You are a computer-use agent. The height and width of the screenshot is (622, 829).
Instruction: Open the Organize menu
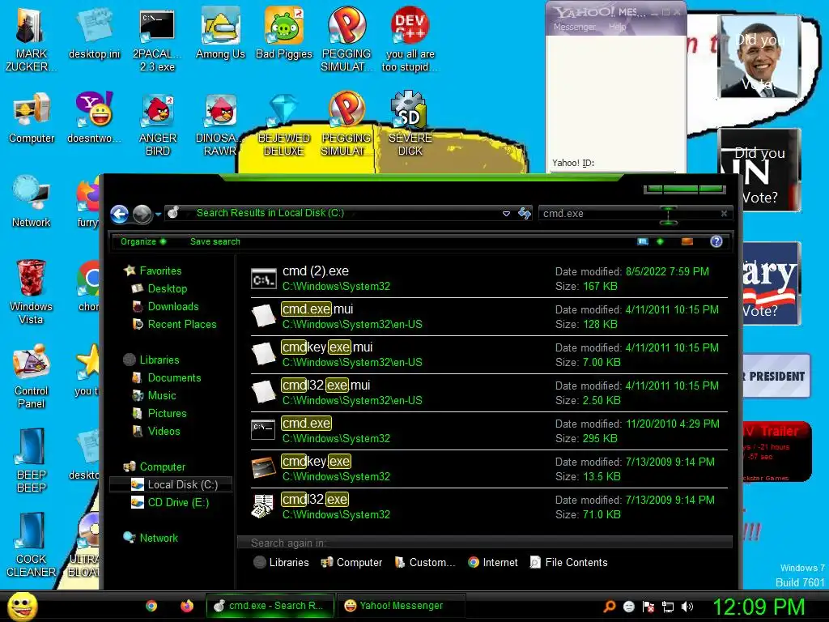(143, 241)
